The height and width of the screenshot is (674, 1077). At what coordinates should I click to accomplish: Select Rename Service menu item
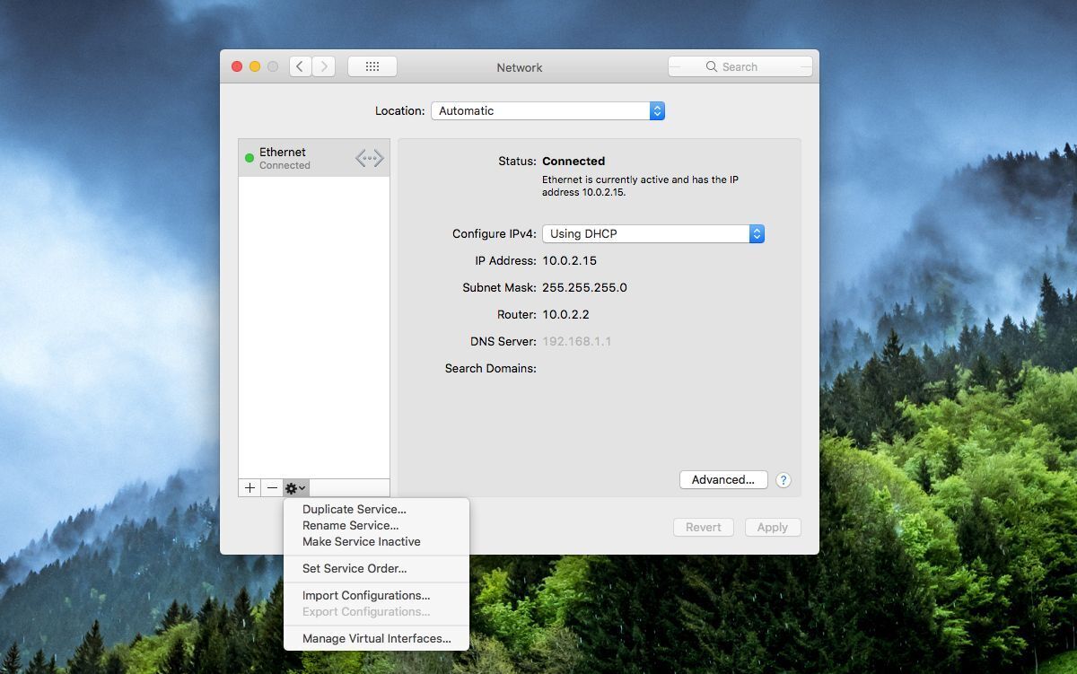[350, 526]
